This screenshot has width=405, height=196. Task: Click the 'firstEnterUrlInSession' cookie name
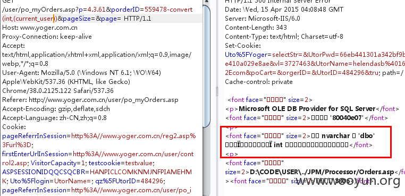pos(36,154)
